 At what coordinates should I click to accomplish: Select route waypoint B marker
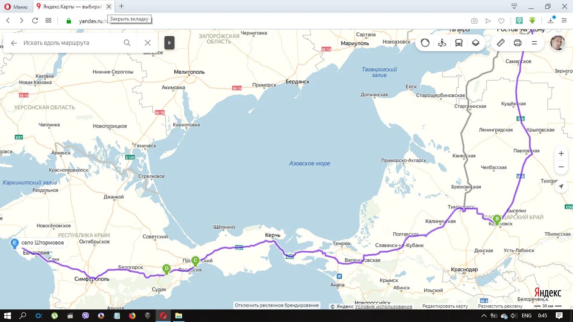tap(497, 219)
